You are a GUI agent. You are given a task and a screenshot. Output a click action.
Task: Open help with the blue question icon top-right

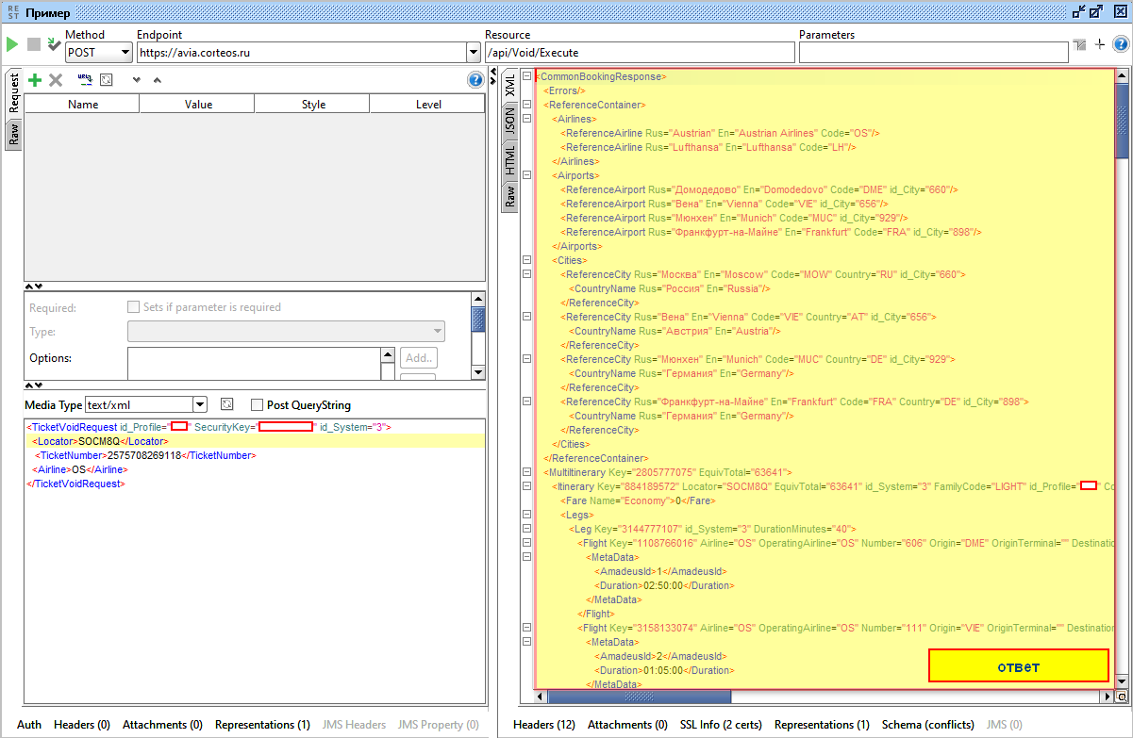1121,44
